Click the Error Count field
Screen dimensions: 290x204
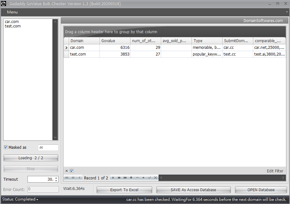(x=43, y=189)
